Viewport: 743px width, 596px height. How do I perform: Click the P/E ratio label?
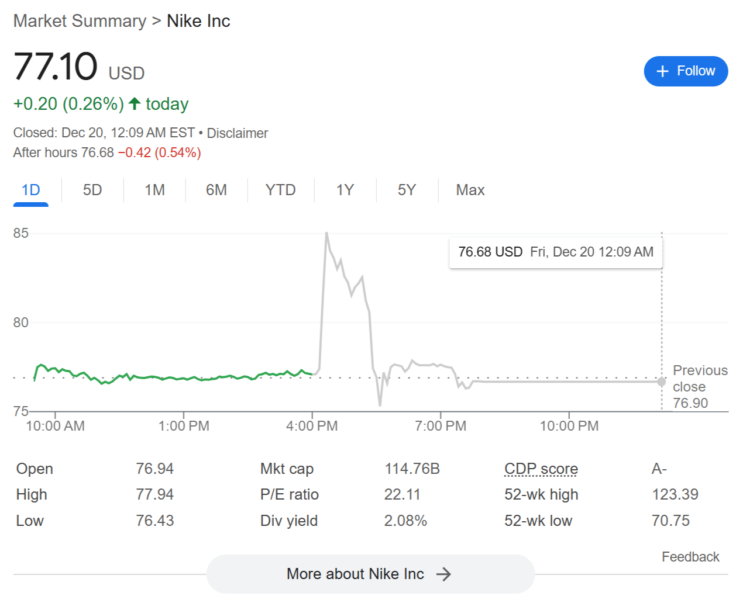tap(290, 495)
